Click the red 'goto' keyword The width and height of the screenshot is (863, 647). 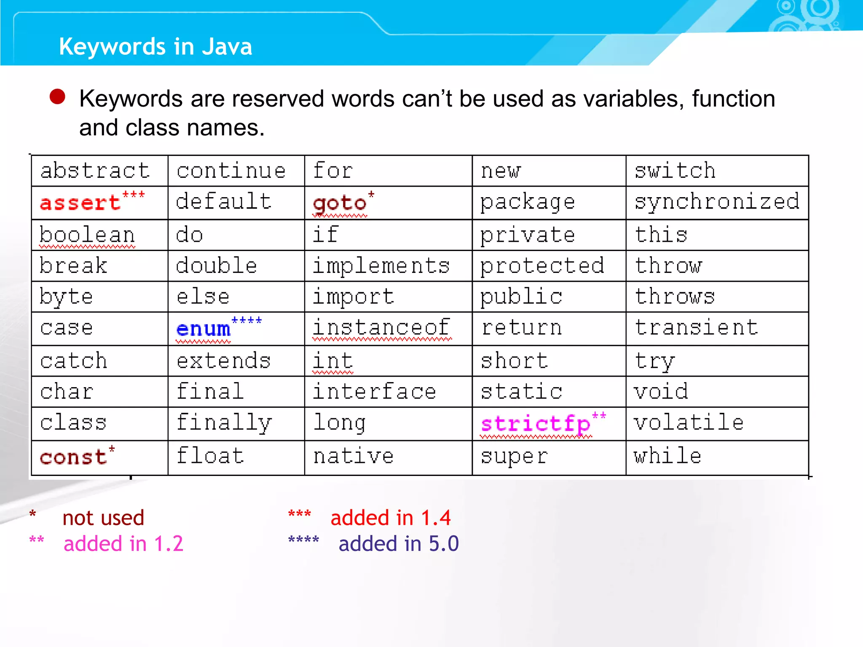pyautogui.click(x=340, y=204)
